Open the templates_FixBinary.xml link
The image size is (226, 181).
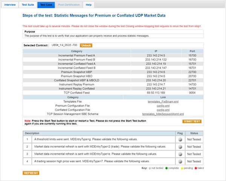163,102
